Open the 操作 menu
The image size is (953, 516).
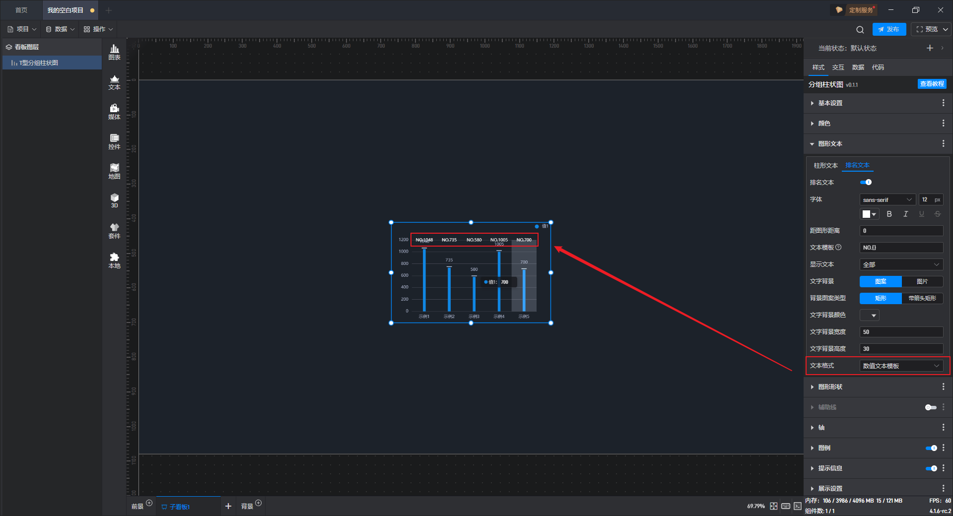coord(98,29)
